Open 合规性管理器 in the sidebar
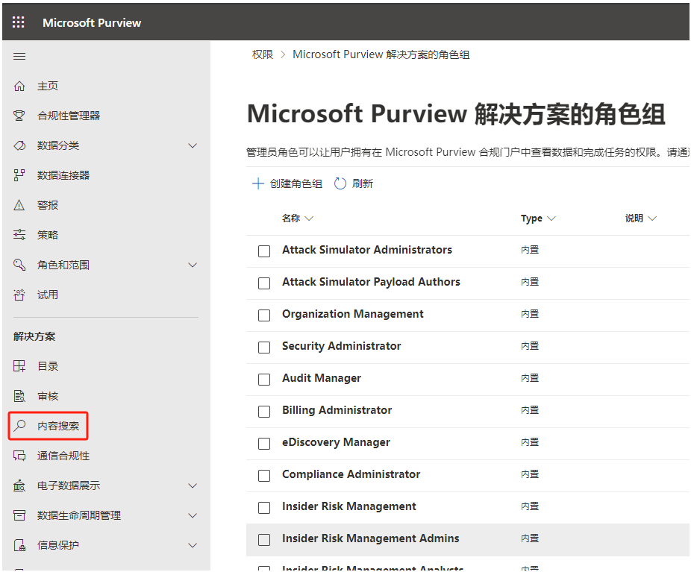Viewport: 691px width, 572px height. 69,116
